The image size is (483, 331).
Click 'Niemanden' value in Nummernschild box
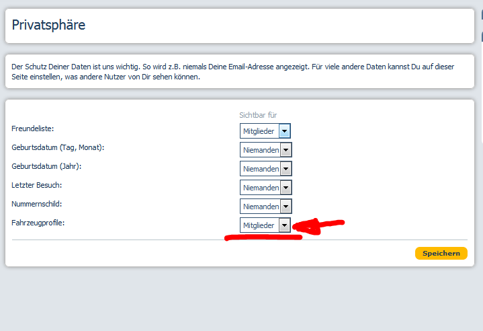[x=260, y=207]
